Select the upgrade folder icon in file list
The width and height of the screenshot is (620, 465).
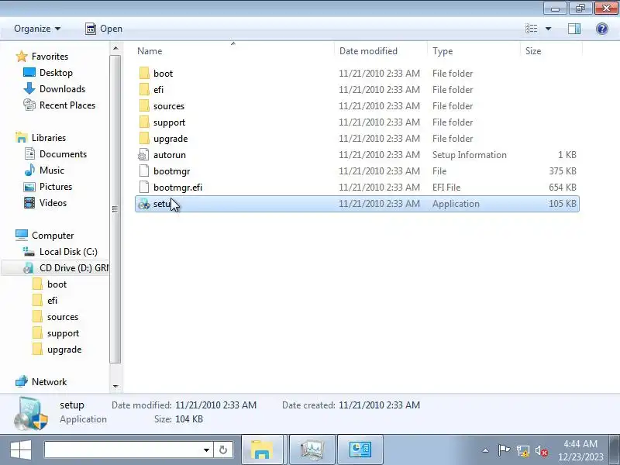(144, 139)
